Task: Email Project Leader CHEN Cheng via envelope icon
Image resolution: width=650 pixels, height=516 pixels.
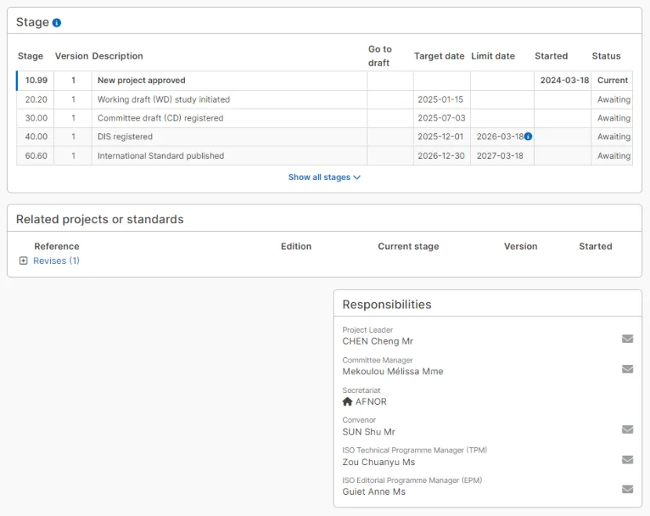Action: [x=627, y=339]
